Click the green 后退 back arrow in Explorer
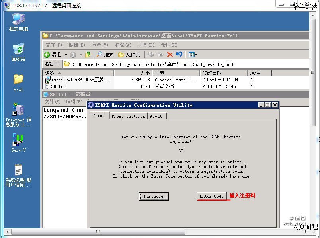The height and width of the screenshot is (238, 320). coord(47,55)
